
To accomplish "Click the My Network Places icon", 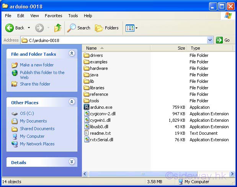I will coord(15,144).
